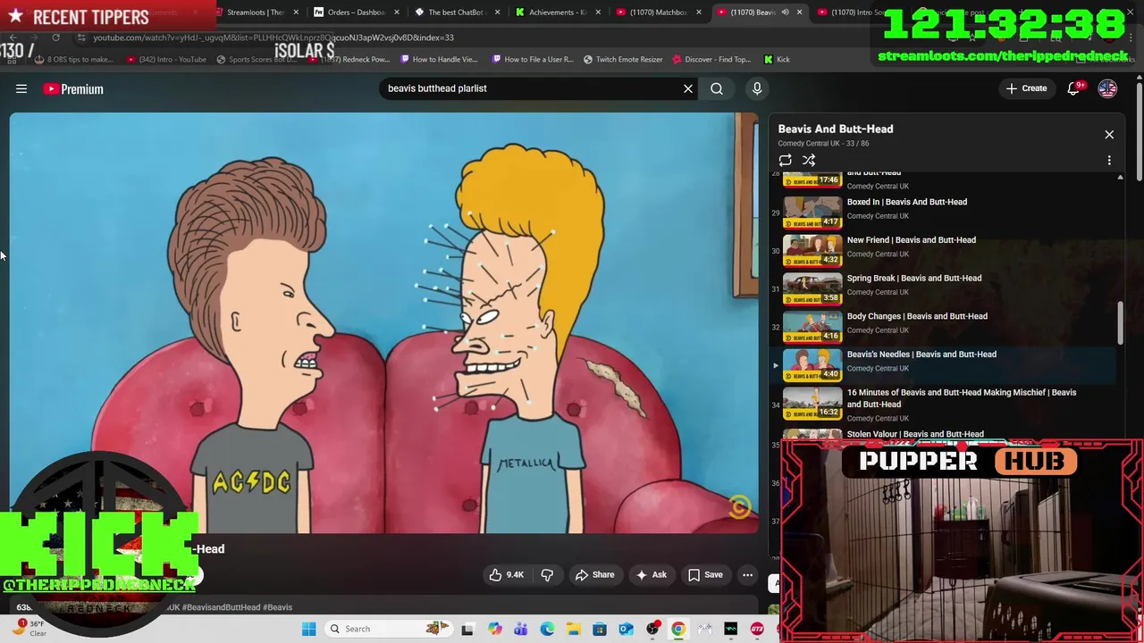1144x643 pixels.
Task: Open How to File a User R... bookmark
Action: coord(533,59)
